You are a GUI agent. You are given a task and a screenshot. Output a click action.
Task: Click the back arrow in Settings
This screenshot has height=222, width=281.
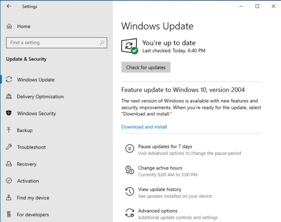(9, 6)
